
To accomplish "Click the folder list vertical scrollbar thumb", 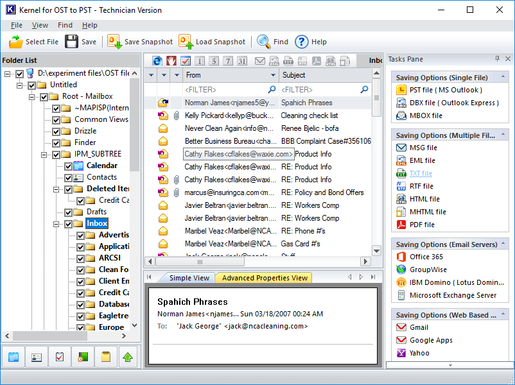I will pos(134,124).
